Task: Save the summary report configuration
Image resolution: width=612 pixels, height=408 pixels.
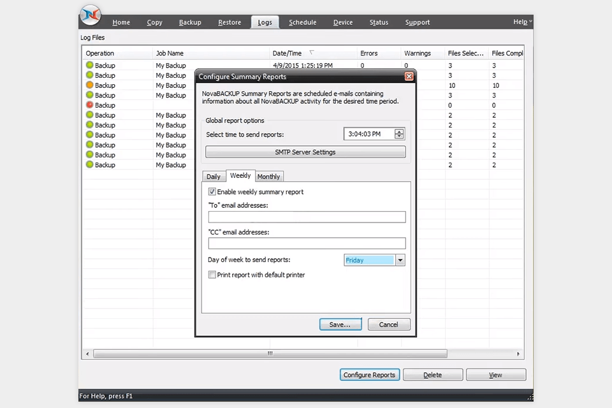Action: click(x=340, y=324)
